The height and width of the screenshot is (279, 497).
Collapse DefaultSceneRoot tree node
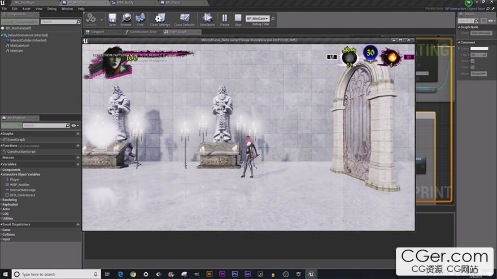pyautogui.click(x=2, y=35)
